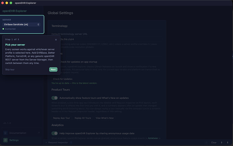Click the openEHR Explorer sidebar title
This screenshot has width=233, height=146.
pyautogui.click(x=15, y=11)
